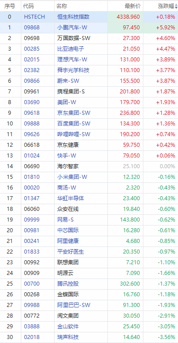Open 中芯国际 stock link
The width and height of the screenshot is (178, 343).
pyautogui.click(x=68, y=230)
